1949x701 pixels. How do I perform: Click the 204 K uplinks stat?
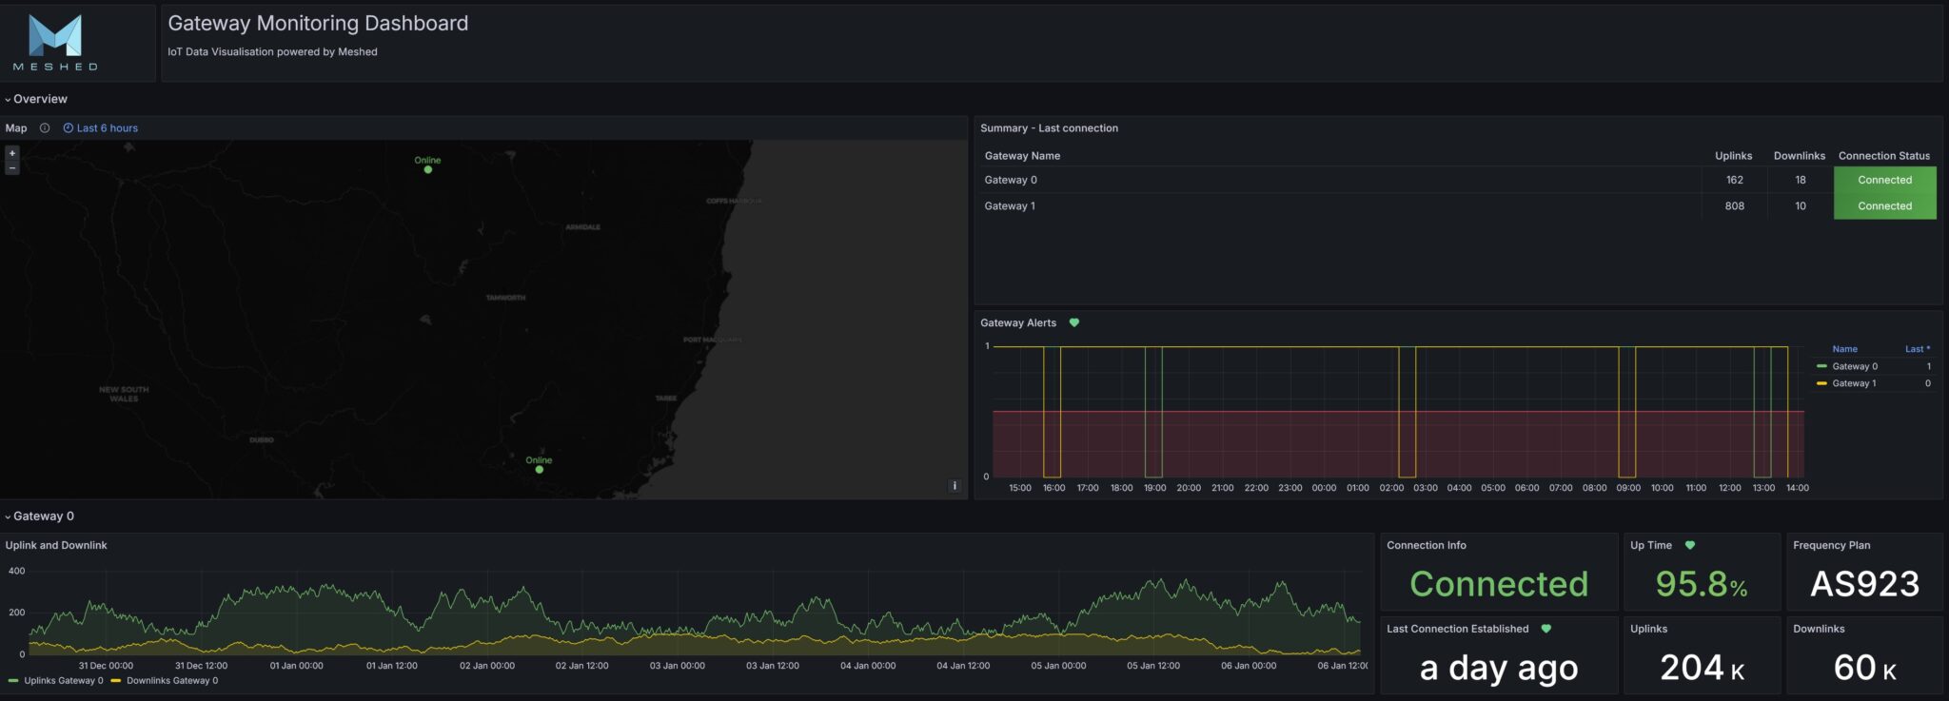point(1702,668)
